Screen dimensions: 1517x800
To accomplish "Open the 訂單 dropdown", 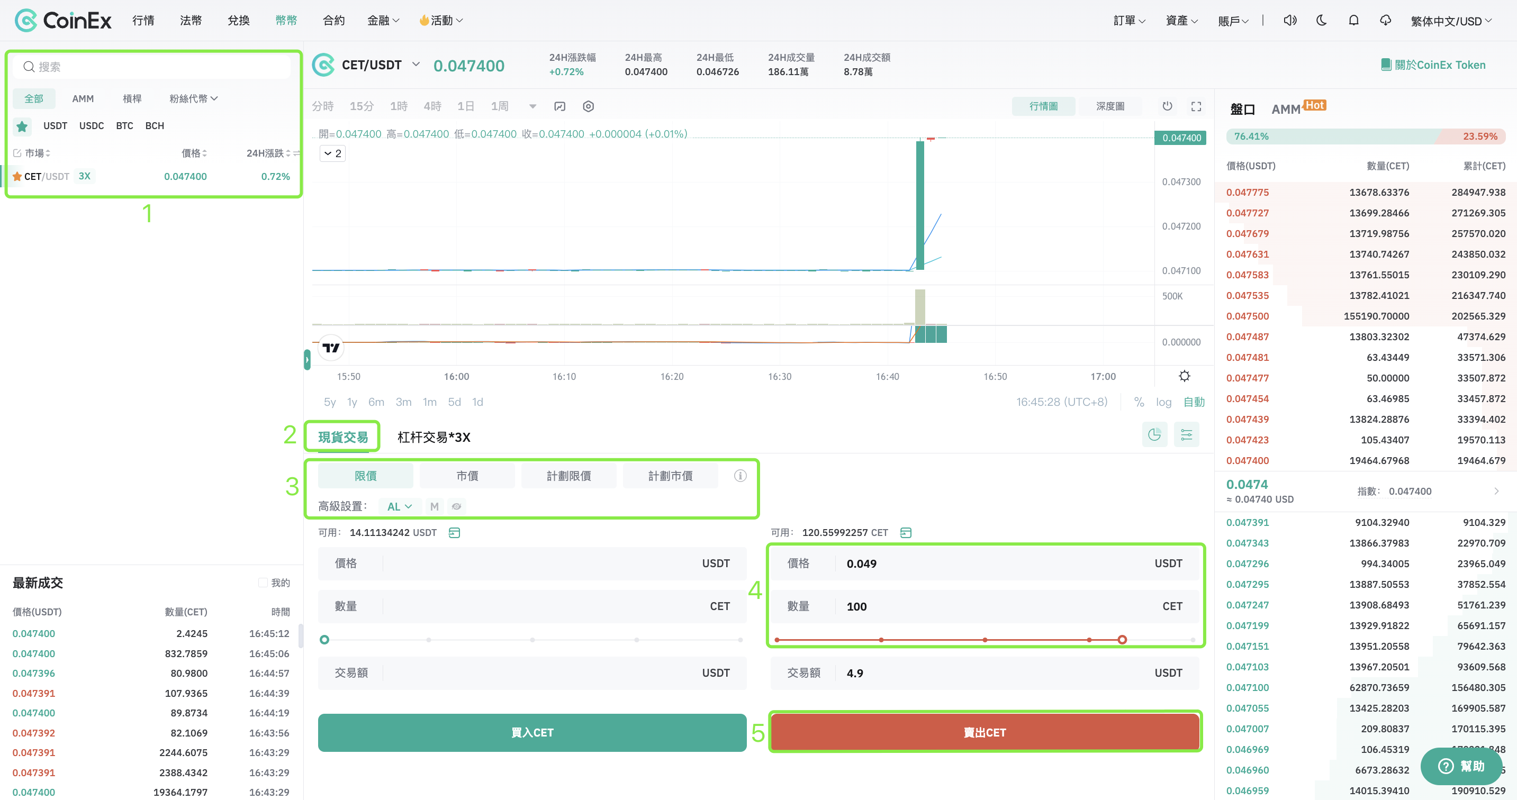I will tap(1129, 21).
